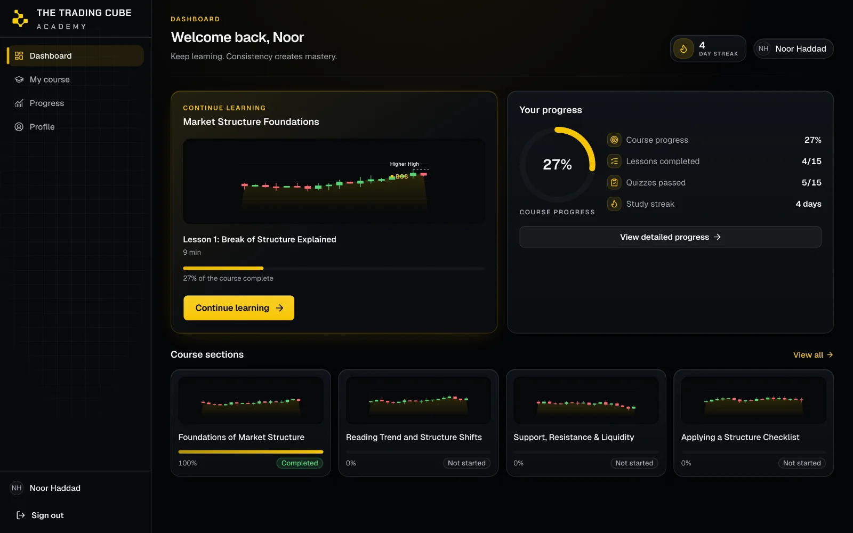Click Sign out in the sidebar
Viewport: 853px width, 533px height.
click(x=40, y=515)
